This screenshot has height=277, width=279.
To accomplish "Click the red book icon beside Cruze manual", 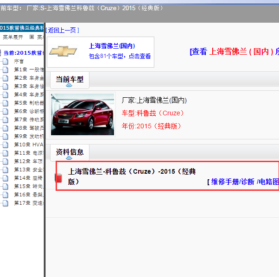I will (59, 178).
